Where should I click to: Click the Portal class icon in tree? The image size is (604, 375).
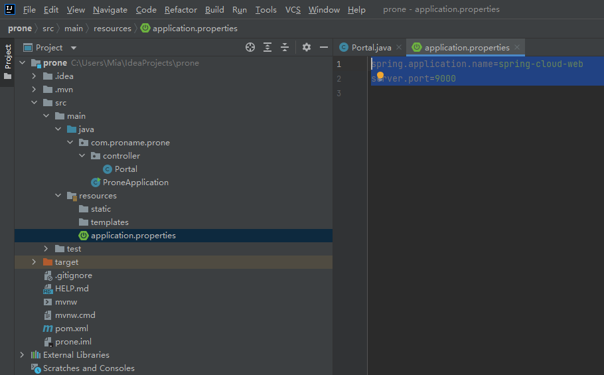(x=108, y=169)
